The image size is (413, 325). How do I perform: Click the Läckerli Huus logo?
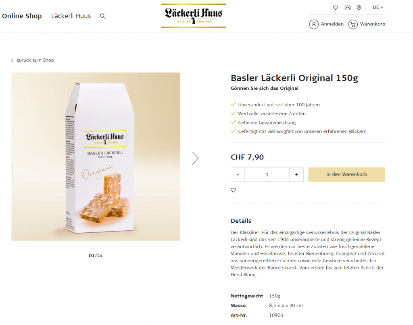tap(194, 16)
